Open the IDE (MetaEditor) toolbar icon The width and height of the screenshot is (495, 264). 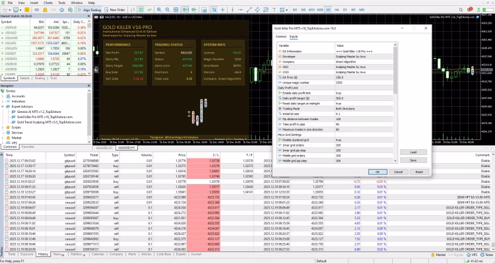pyautogui.click(x=36, y=10)
